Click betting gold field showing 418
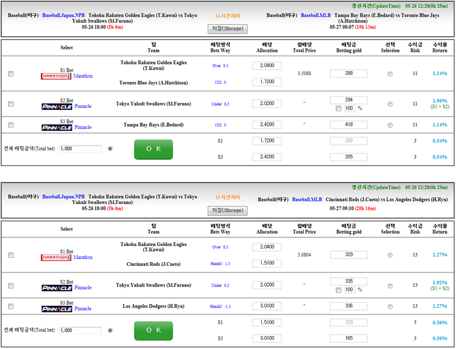This screenshot has height=349, width=457. [x=348, y=125]
